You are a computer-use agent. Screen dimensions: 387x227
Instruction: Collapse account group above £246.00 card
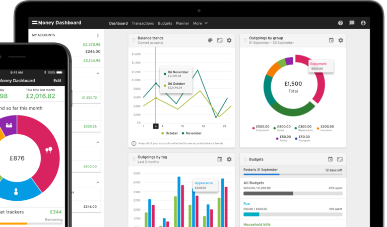tap(98, 182)
